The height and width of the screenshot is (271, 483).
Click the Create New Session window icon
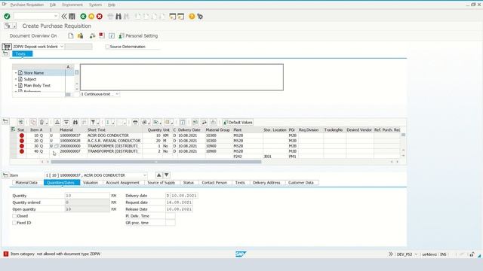pos(173,17)
